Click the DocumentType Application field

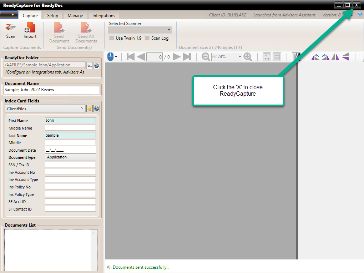[71, 157]
